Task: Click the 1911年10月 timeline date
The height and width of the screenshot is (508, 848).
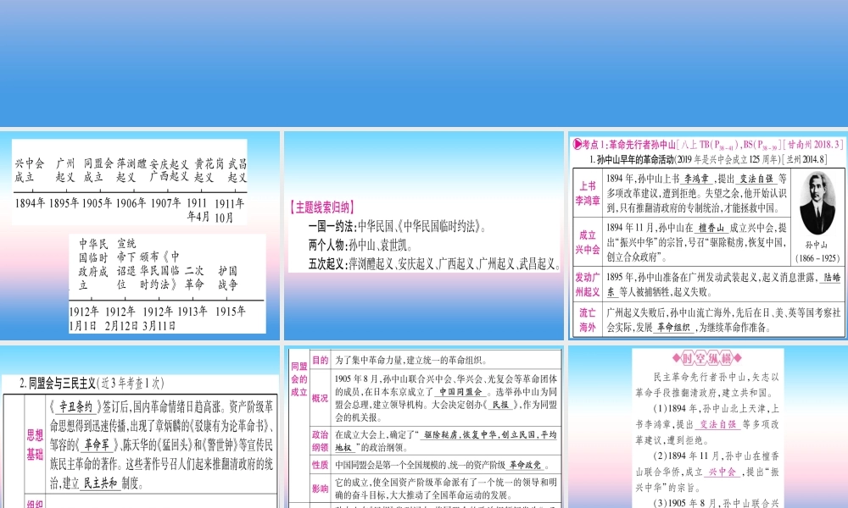Action: [x=229, y=210]
